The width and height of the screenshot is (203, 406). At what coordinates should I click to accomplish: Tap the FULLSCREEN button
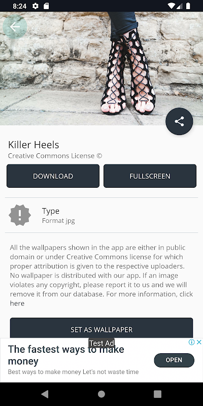[x=150, y=176]
